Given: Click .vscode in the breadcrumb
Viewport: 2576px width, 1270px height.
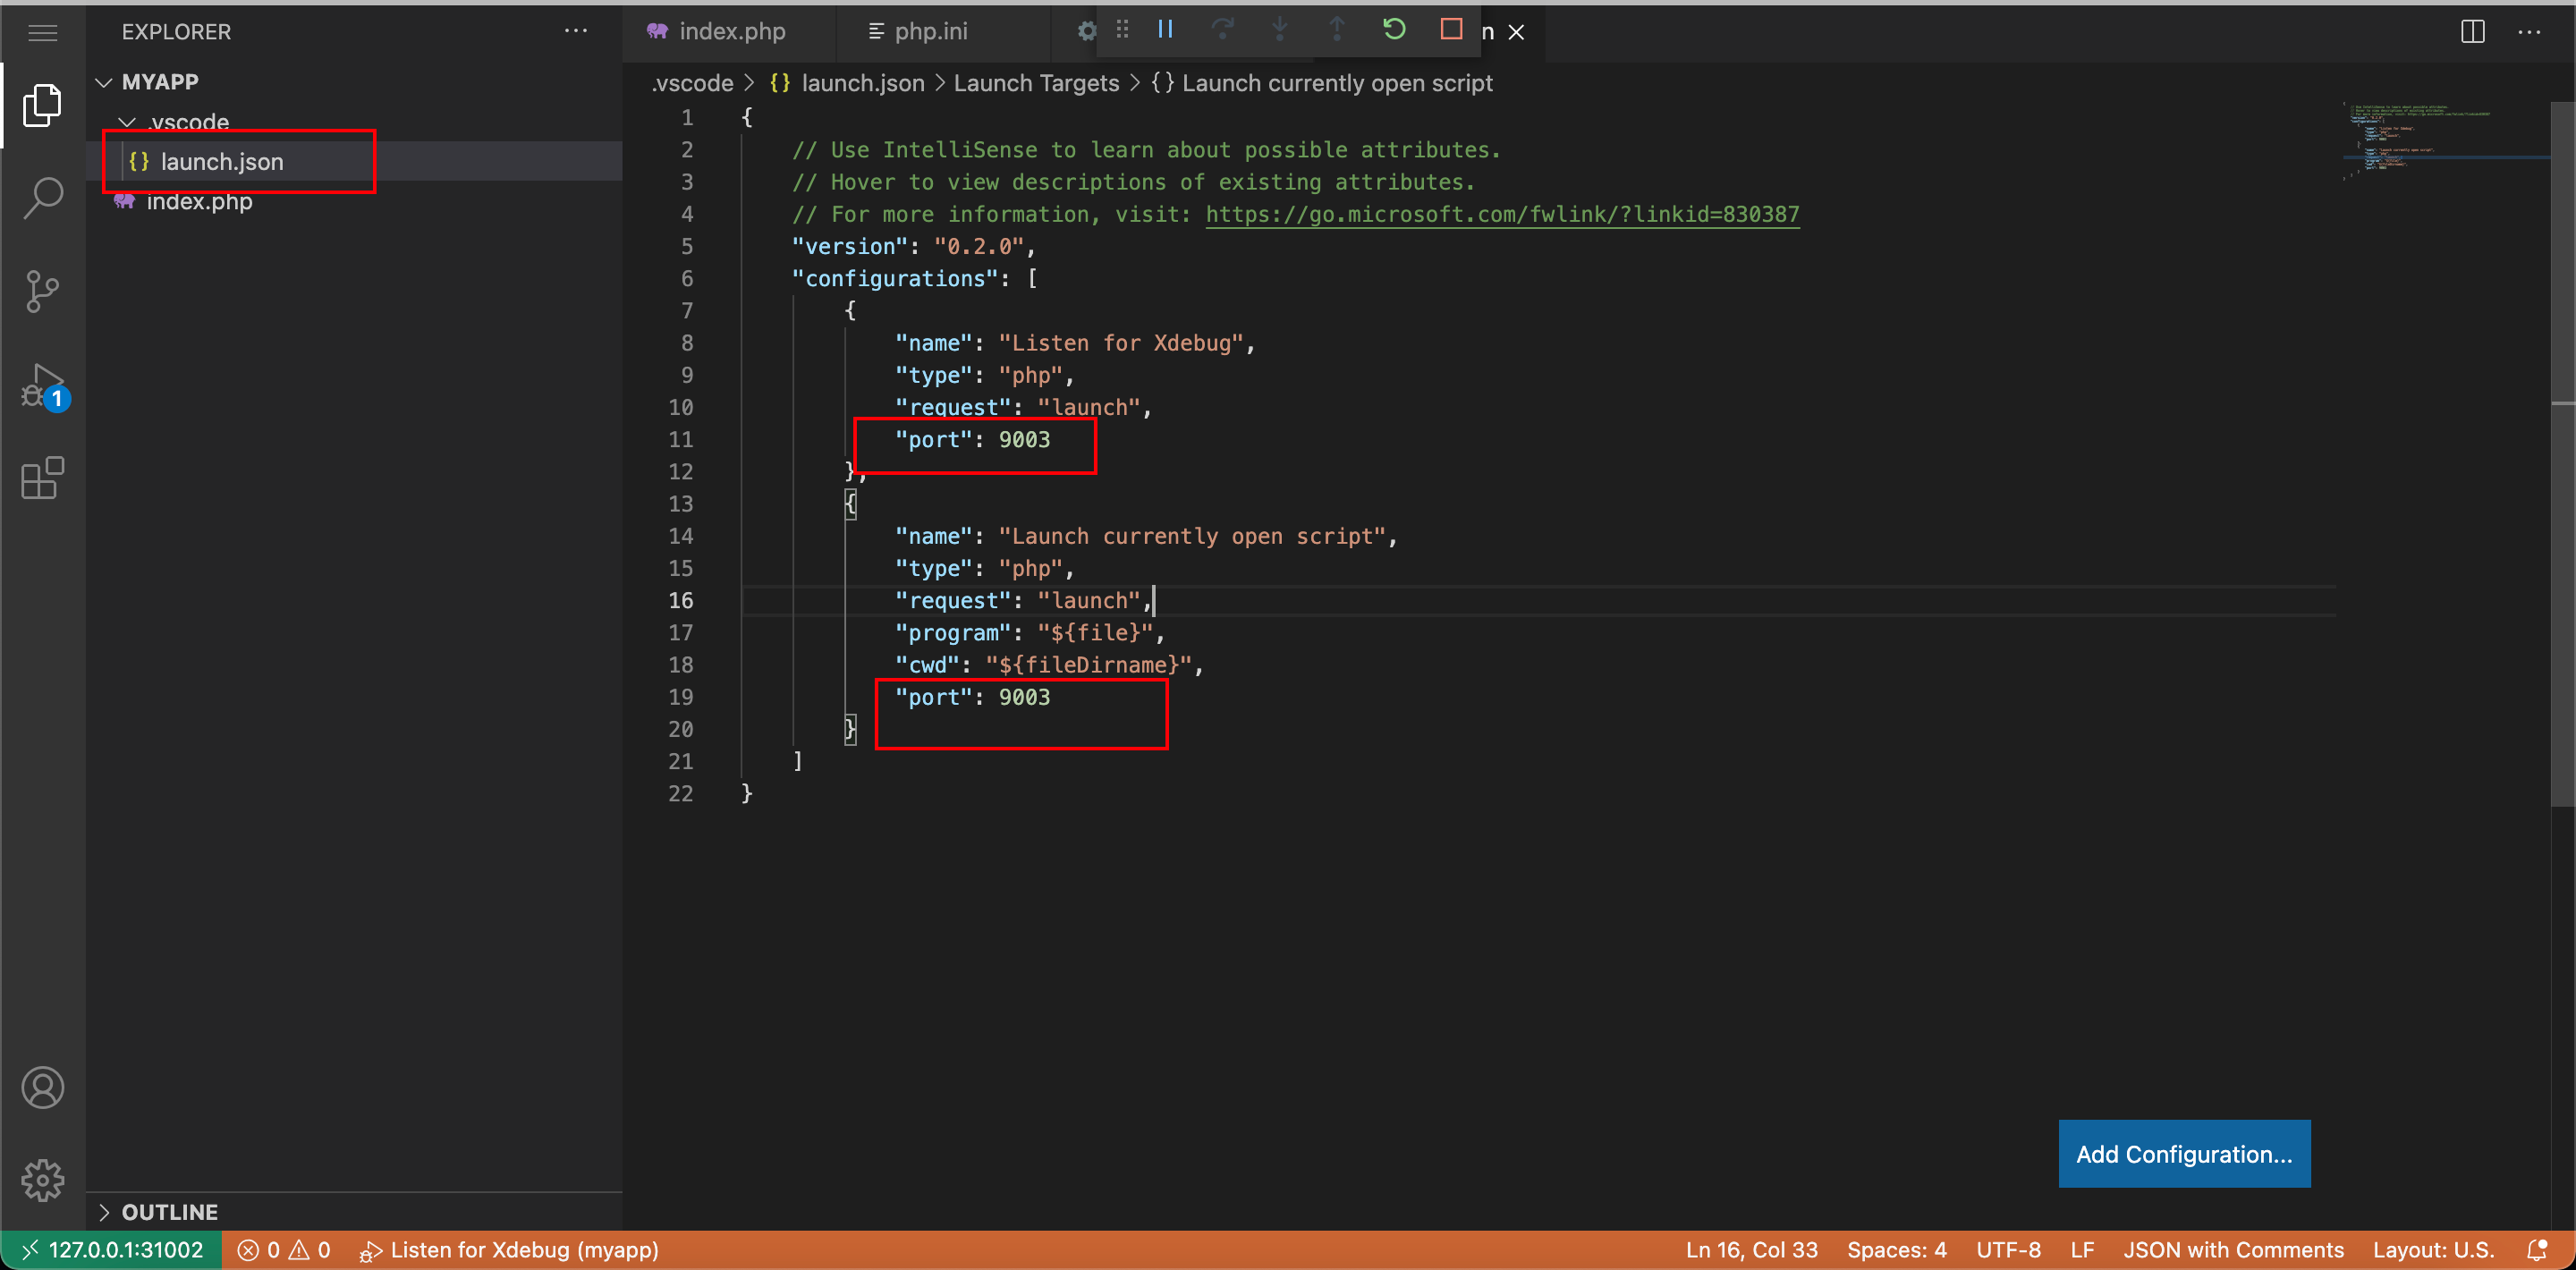Looking at the screenshot, I should (692, 83).
